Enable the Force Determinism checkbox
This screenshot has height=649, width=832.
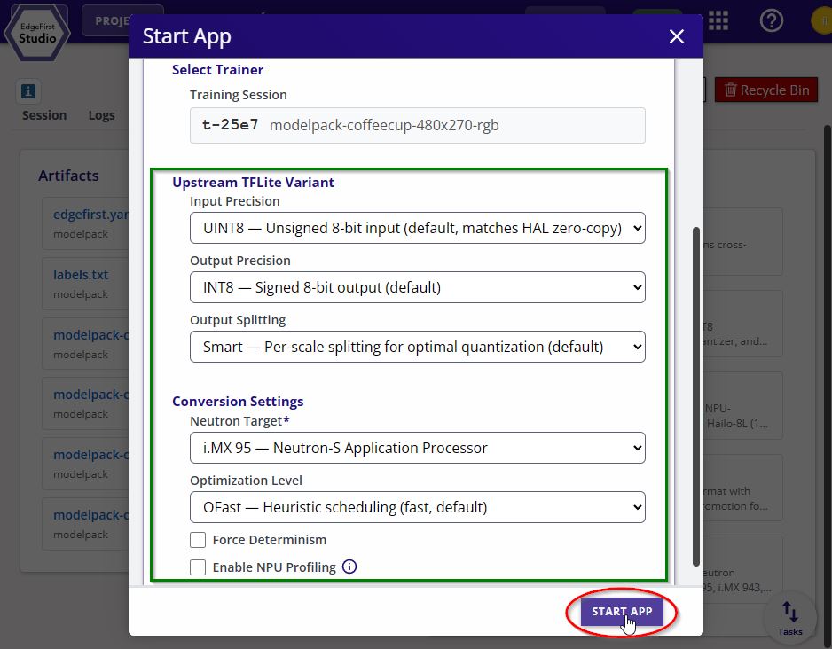point(198,540)
